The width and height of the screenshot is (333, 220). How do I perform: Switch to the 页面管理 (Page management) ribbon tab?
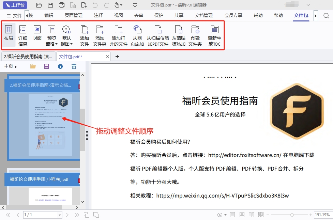74,15
